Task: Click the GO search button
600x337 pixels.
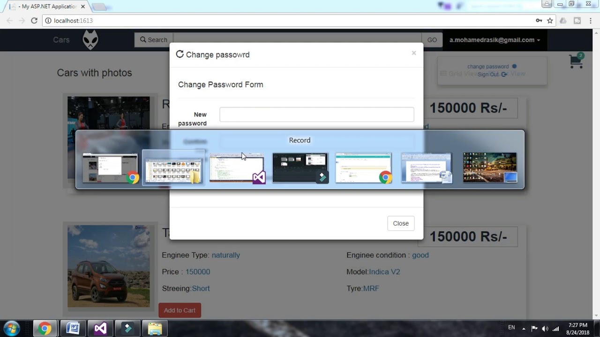Action: click(432, 40)
